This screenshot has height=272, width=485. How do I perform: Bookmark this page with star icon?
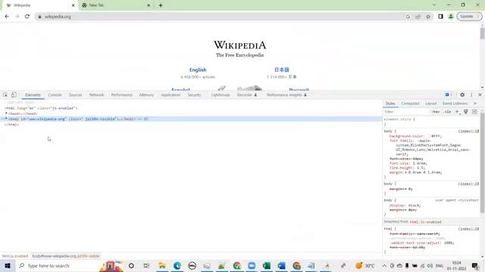coord(428,17)
